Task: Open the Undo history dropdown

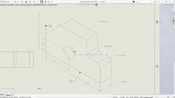Action: pos(36,2)
